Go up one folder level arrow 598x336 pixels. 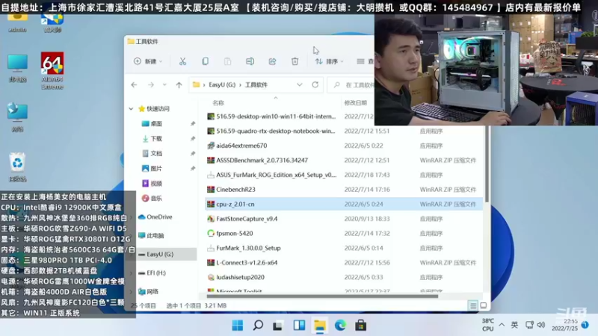coord(179,85)
